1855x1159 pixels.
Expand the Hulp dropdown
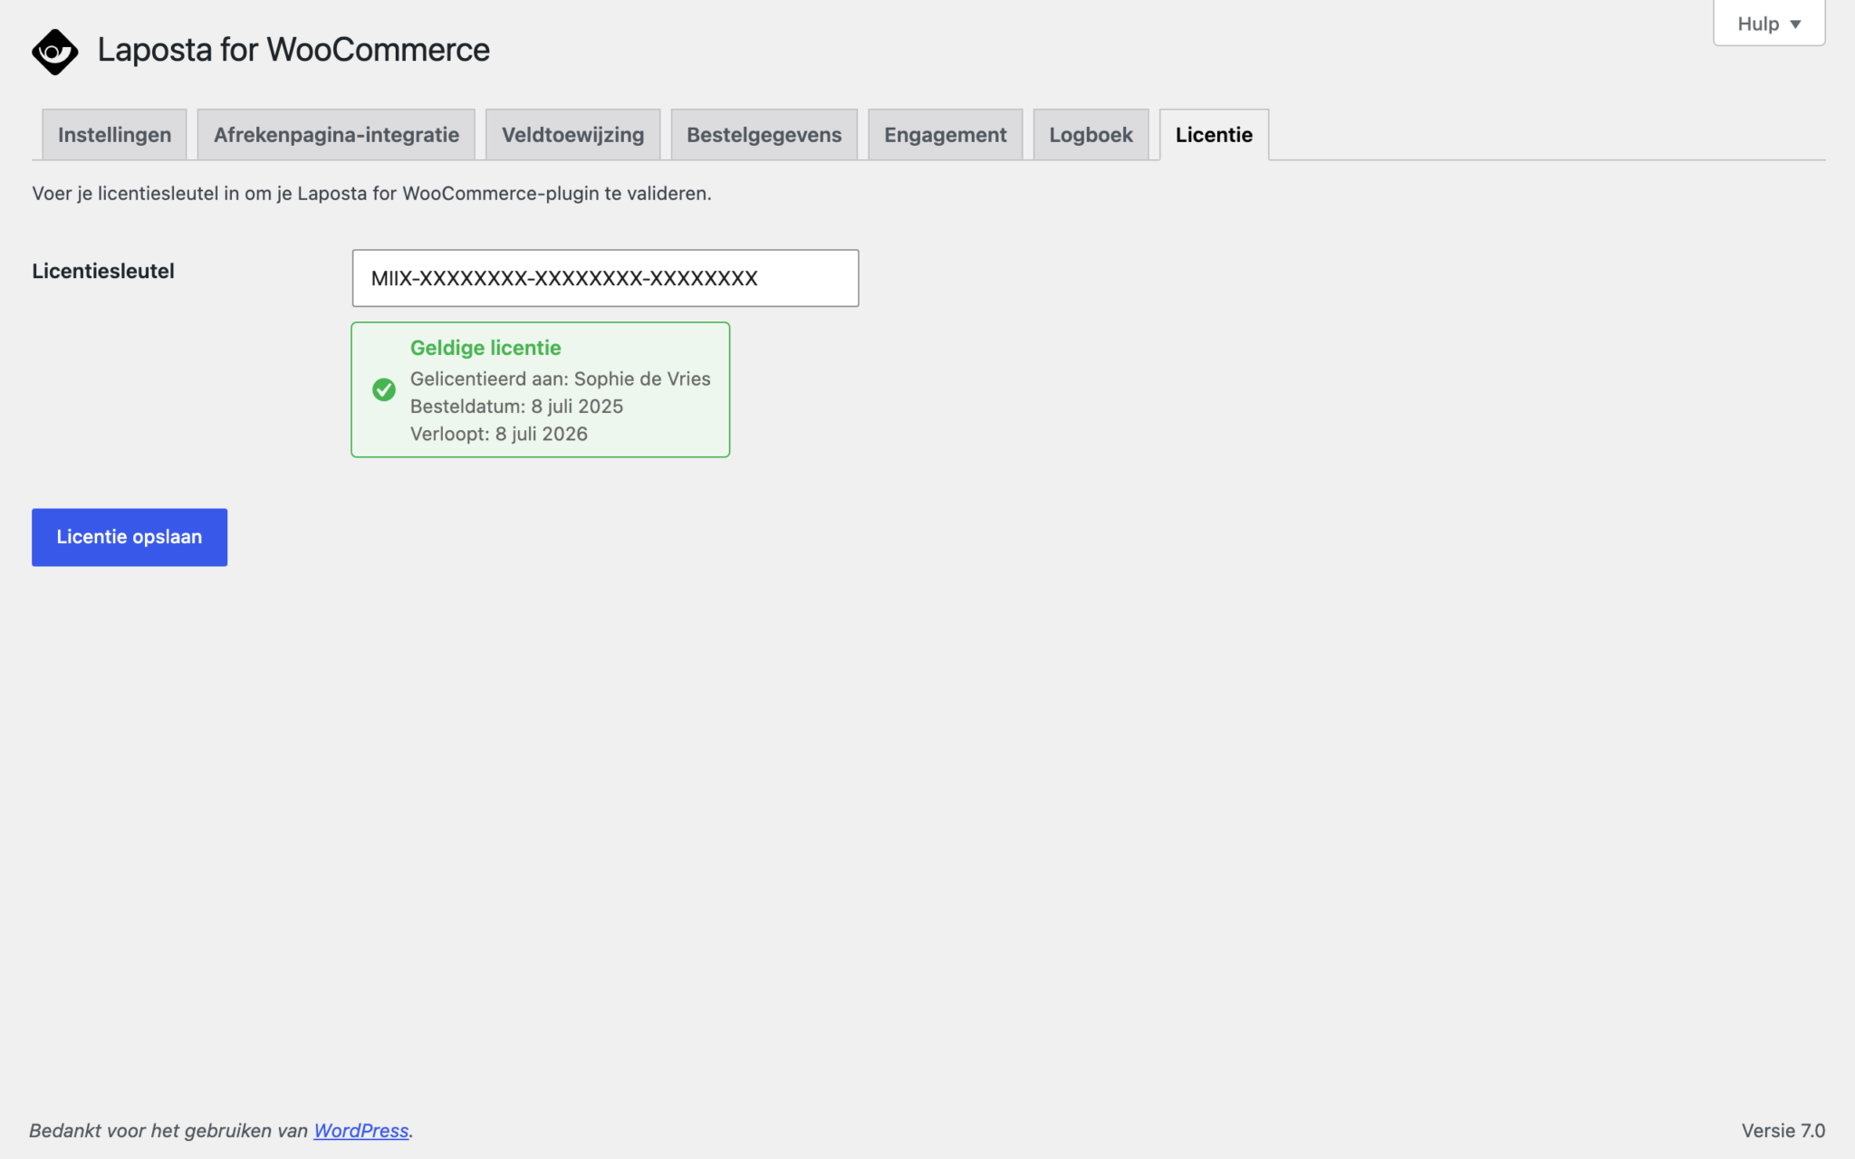click(1769, 24)
